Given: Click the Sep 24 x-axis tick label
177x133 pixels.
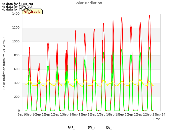Looking at the screenshot, I should tap(160, 114).
